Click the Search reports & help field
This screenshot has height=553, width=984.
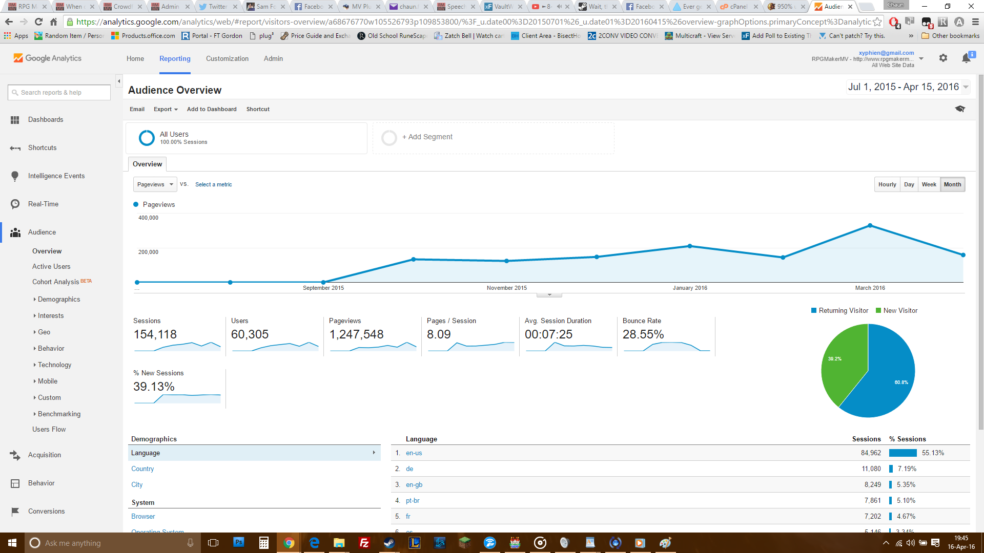(59, 93)
